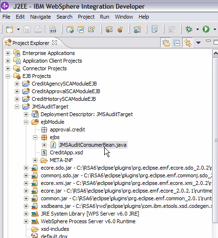Click the EJB Projects bean folder icon
218x238 pixels.
[17, 76]
